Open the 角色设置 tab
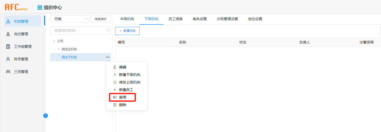 coord(199,19)
